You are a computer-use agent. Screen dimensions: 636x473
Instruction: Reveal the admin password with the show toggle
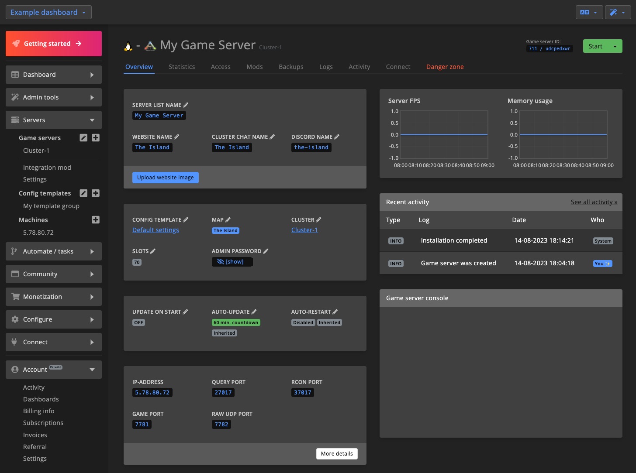pyautogui.click(x=232, y=261)
